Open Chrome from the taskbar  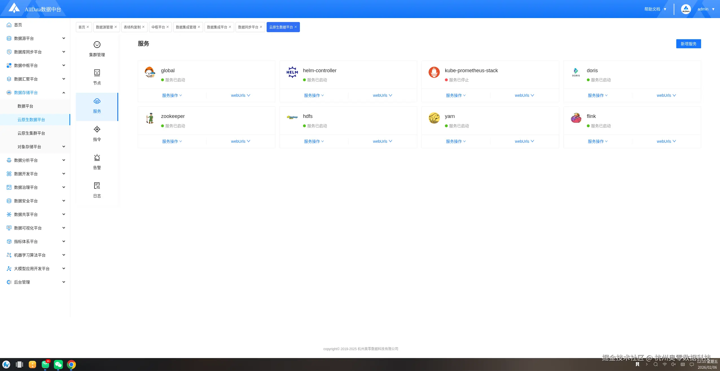click(71, 365)
